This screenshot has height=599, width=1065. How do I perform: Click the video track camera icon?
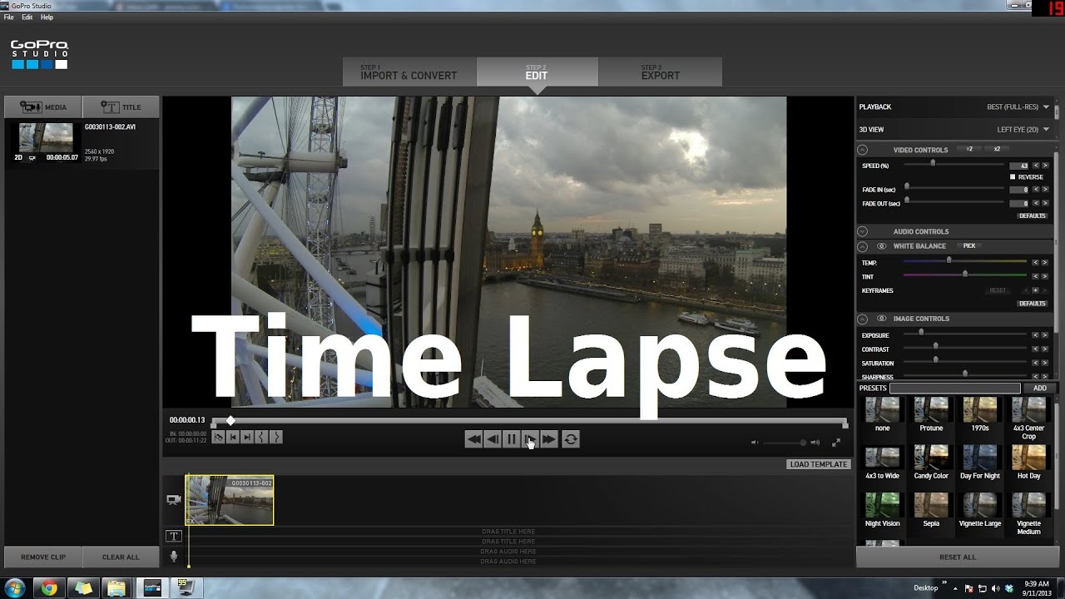coord(174,500)
